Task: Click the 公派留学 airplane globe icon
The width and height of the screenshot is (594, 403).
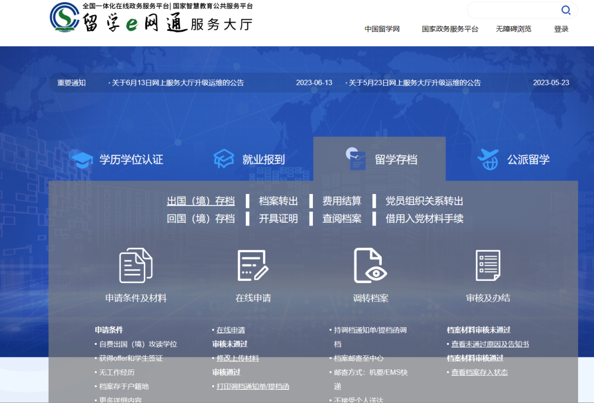Action: point(488,159)
